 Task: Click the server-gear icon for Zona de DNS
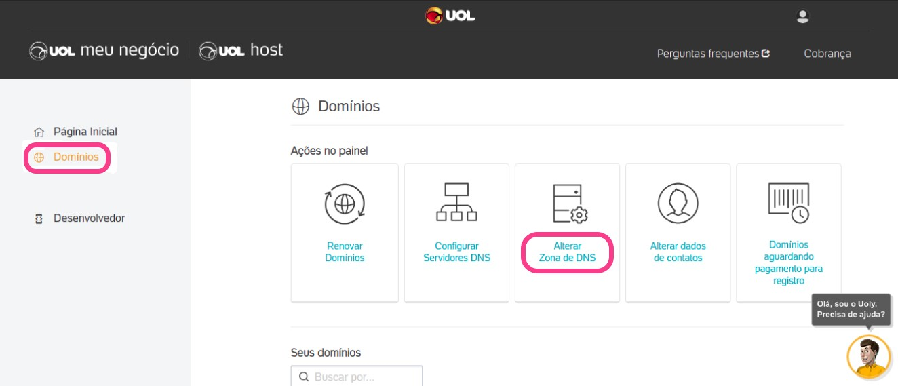point(570,203)
